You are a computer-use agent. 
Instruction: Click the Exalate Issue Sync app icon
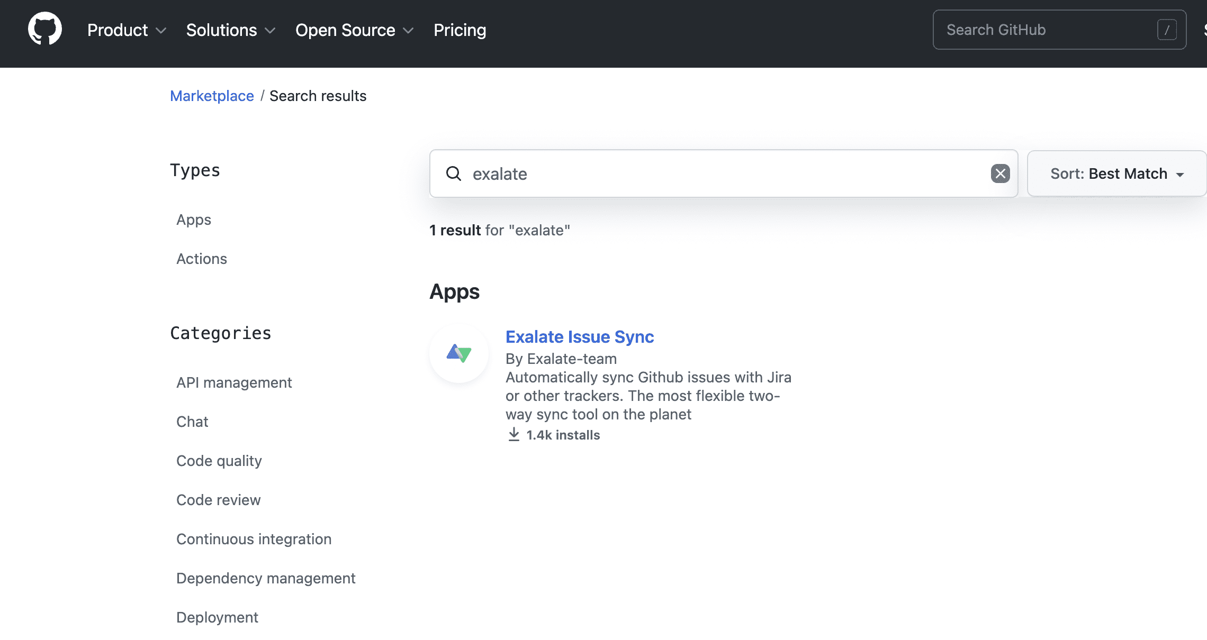coord(458,353)
